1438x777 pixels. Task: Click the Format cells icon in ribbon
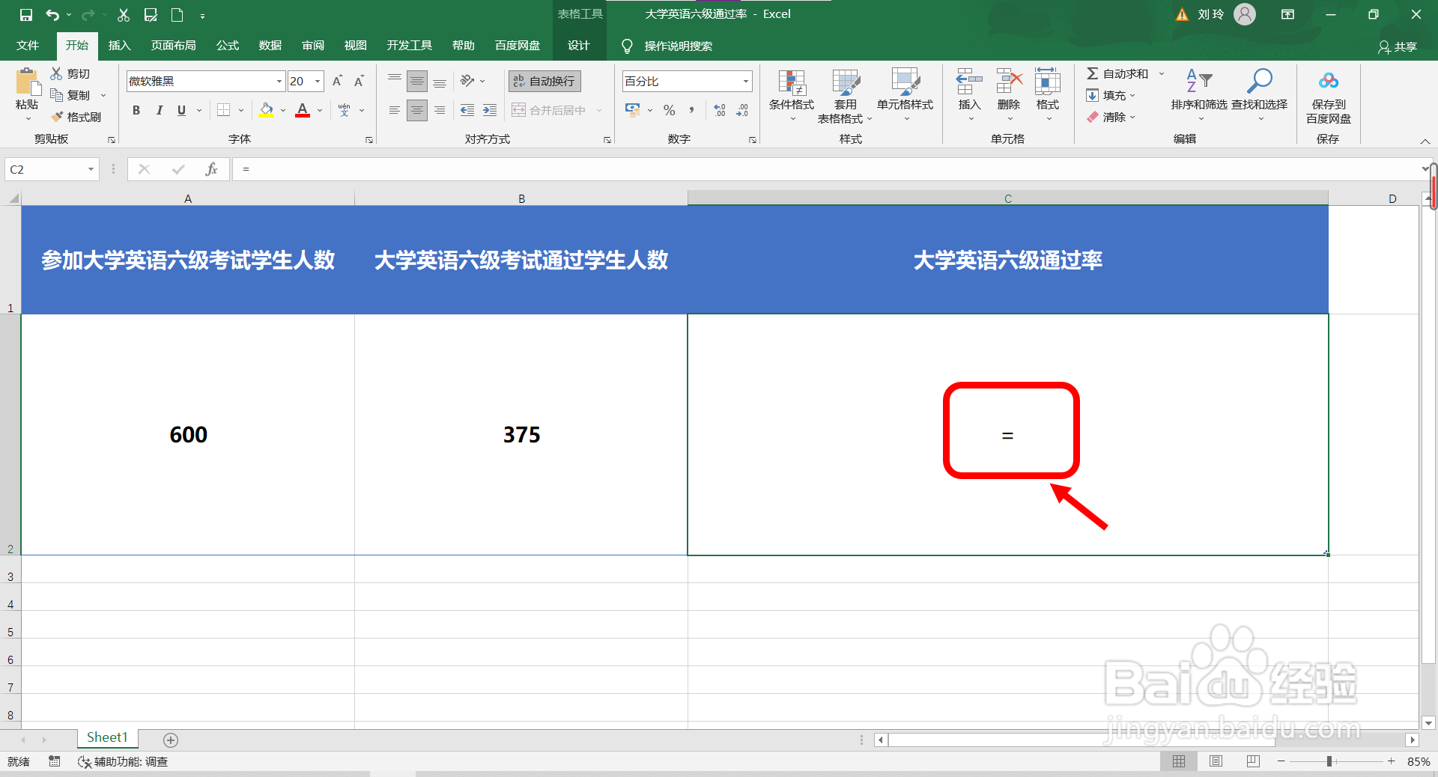tap(1047, 81)
